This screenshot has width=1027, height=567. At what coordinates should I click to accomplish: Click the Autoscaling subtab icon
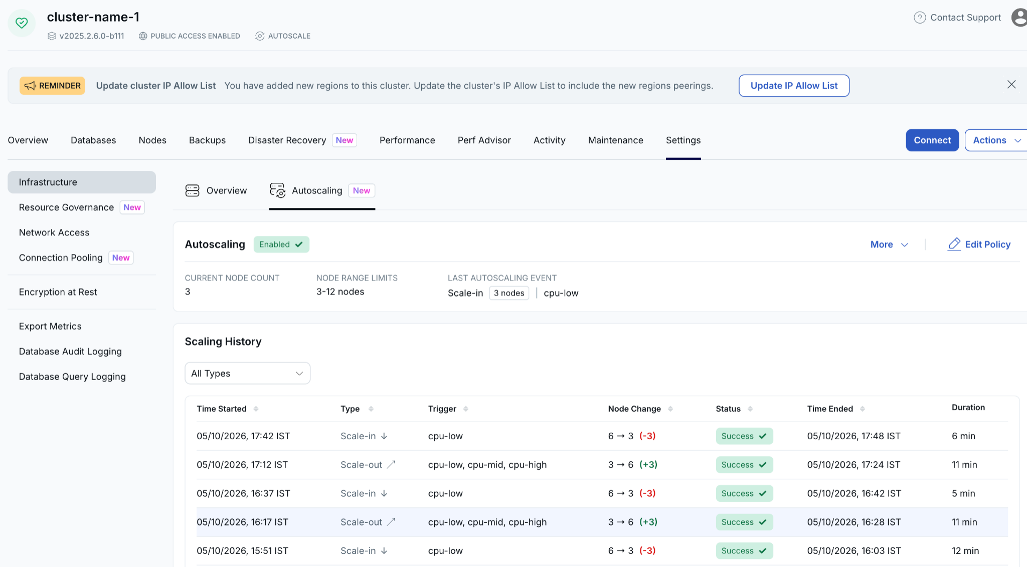[277, 190]
